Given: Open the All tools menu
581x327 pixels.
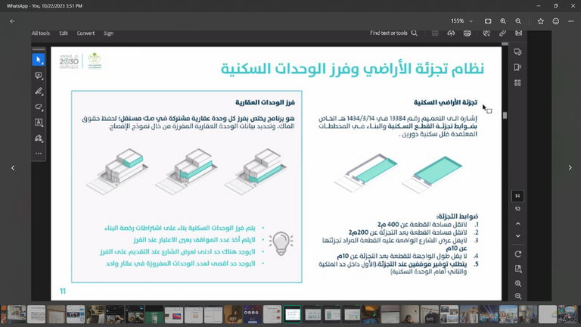Looking at the screenshot, I should coord(41,33).
